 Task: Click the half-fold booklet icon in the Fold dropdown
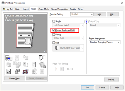57,48
